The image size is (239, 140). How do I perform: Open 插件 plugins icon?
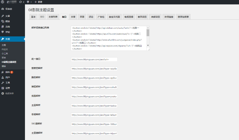click(3, 72)
